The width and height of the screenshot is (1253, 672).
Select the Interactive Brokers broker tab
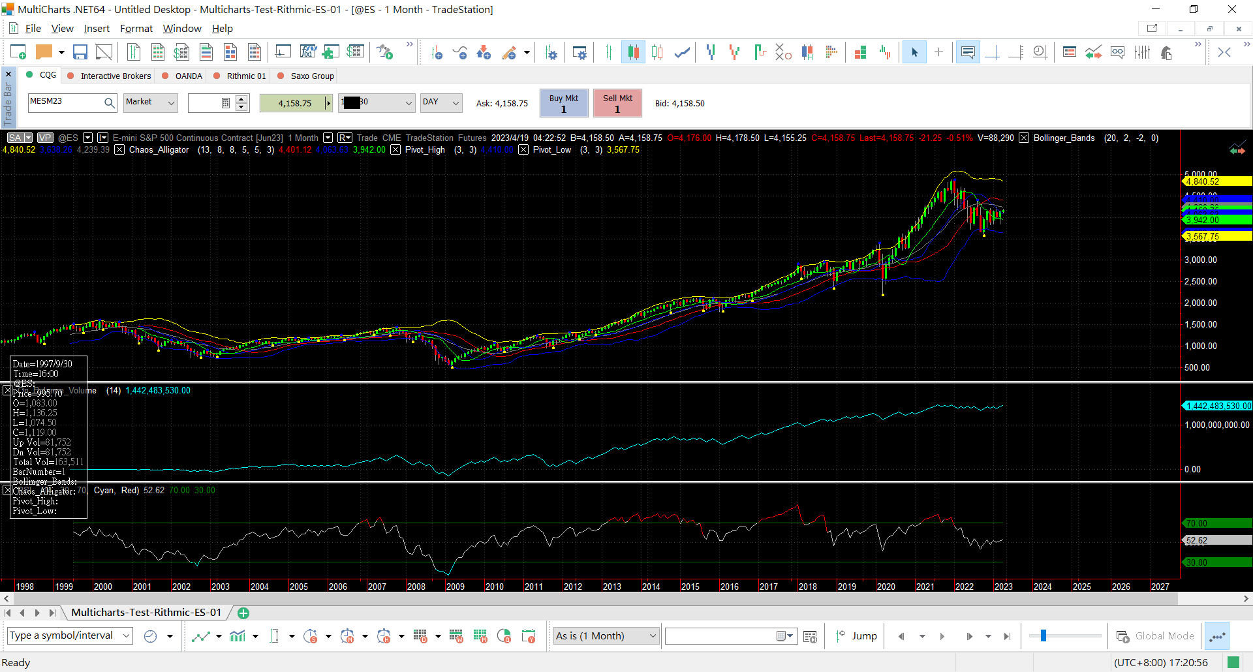109,76
